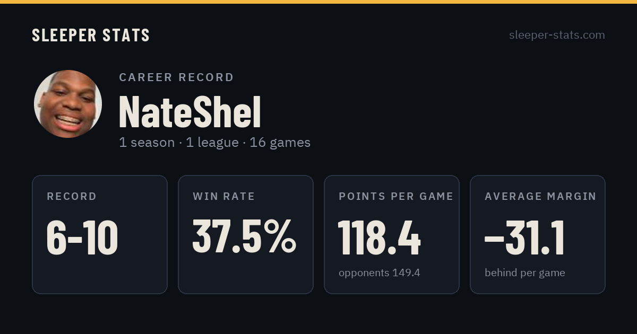
Task: Select the Points Per Game card
Action: 392,234
